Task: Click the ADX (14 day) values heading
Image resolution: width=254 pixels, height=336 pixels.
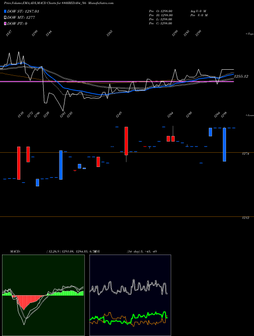Action: coord(142,251)
